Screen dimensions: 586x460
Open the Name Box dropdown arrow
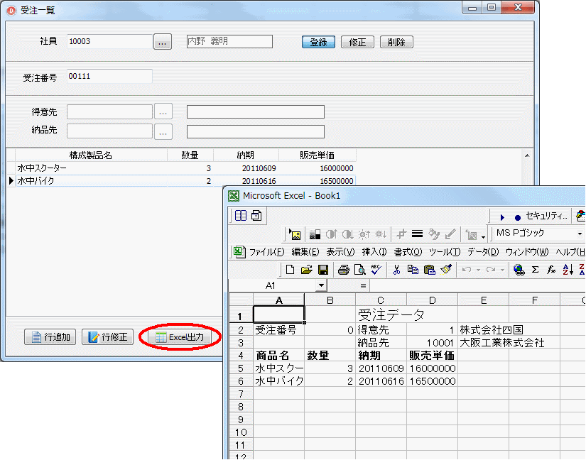pos(321,285)
